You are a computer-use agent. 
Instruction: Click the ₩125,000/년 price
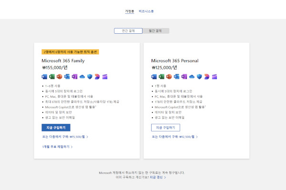coord(164,67)
